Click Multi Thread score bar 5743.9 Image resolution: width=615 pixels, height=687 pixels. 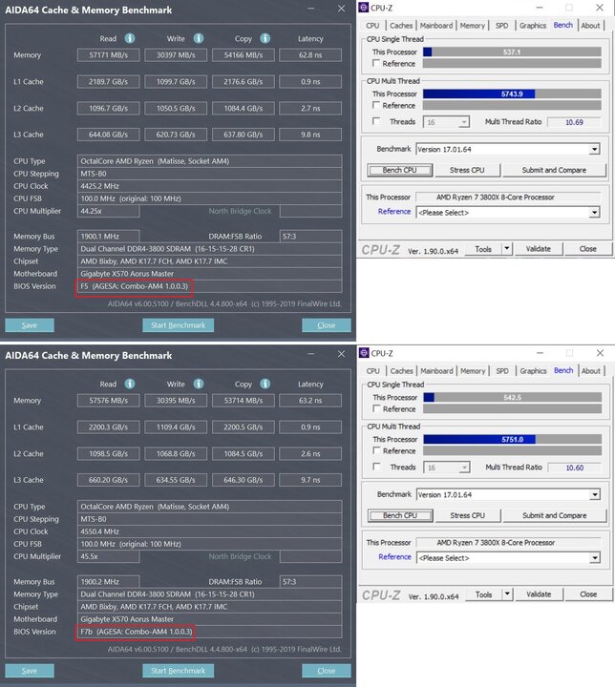[512, 94]
